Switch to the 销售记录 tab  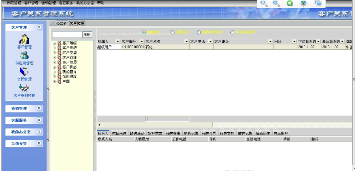point(191,133)
